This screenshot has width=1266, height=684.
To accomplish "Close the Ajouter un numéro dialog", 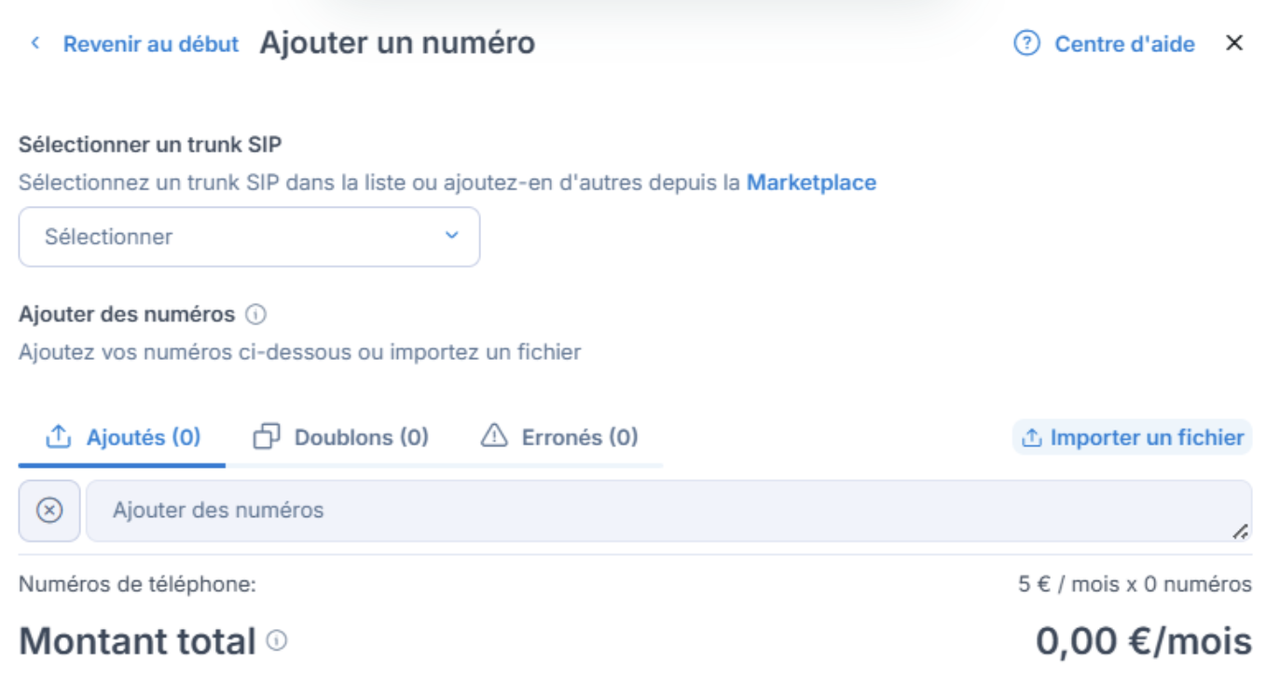I will point(1234,43).
